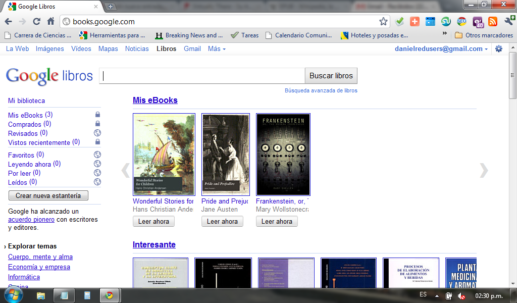Open the danielredusers@gmail.com account dropdown
The image size is (517, 303).
pos(441,49)
